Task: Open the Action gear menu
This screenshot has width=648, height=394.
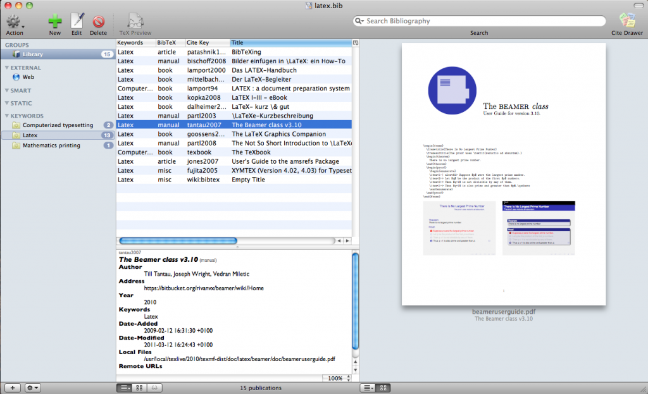Action: point(14,22)
